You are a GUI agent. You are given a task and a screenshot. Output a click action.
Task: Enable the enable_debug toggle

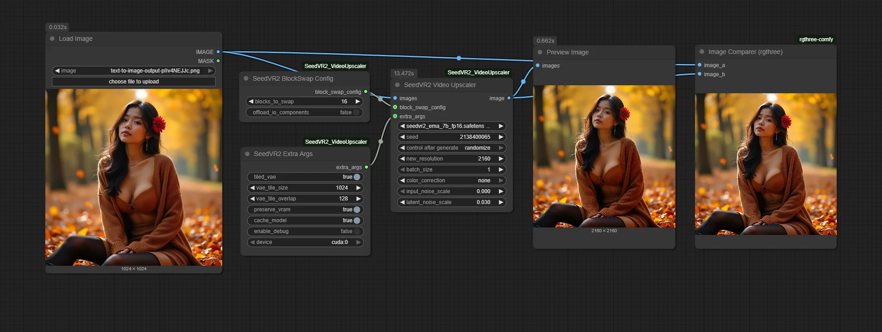(x=357, y=231)
